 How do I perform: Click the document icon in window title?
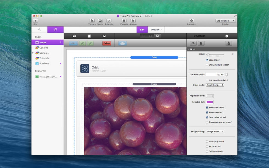coord(118,16)
